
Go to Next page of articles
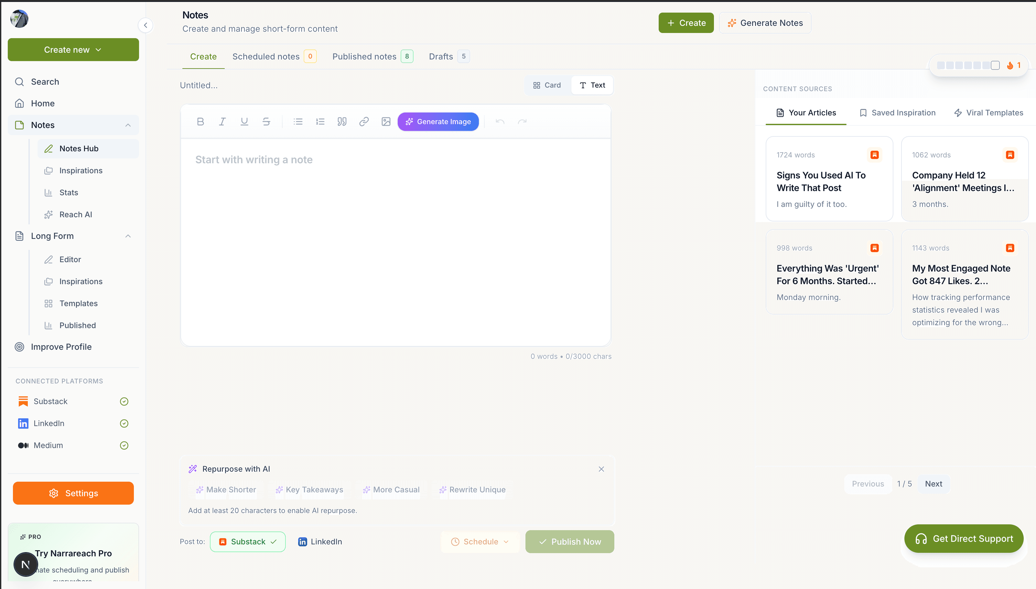tap(933, 484)
